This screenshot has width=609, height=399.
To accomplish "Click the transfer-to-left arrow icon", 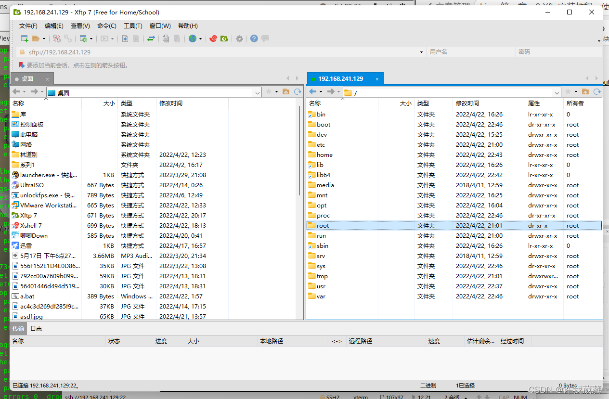I will (125, 39).
